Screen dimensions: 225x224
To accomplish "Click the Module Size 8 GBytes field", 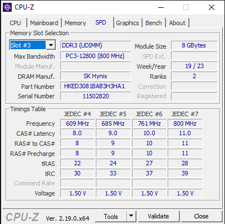I will point(194,45).
